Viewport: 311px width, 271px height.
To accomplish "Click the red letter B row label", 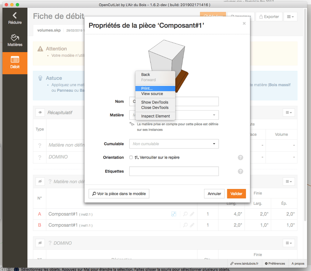I will tap(40, 225).
